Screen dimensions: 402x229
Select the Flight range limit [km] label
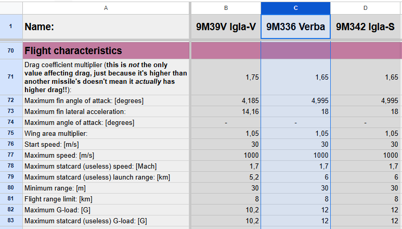click(x=106, y=199)
